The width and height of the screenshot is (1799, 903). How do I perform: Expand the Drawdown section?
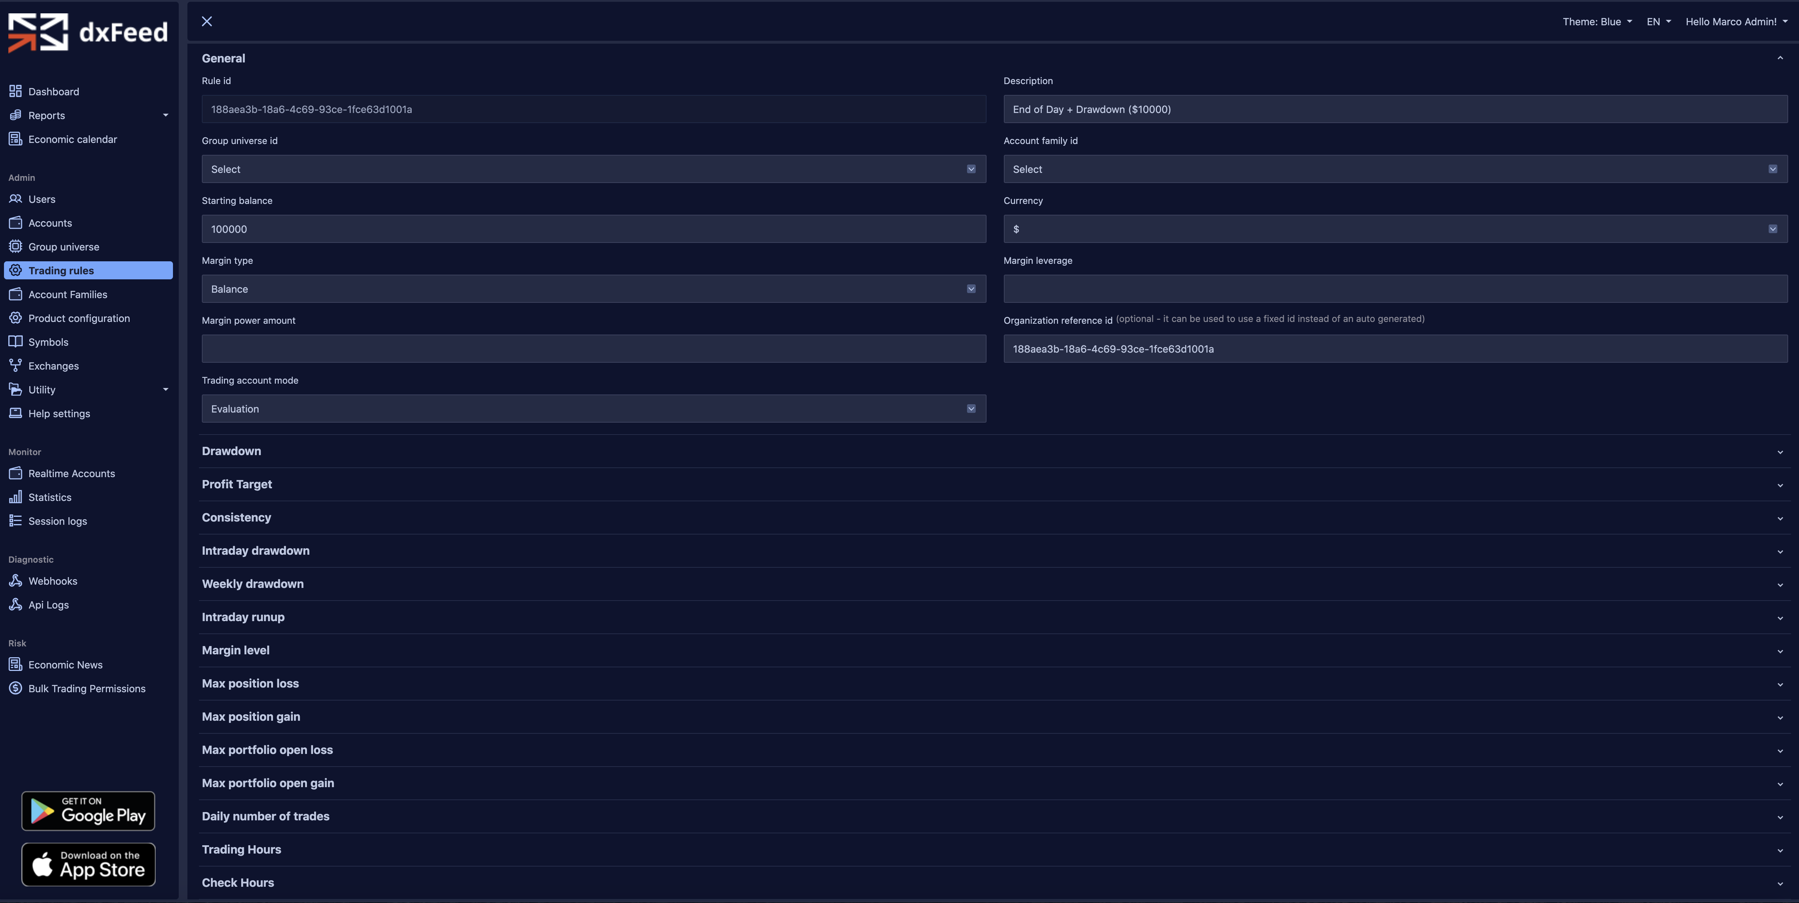click(x=992, y=451)
